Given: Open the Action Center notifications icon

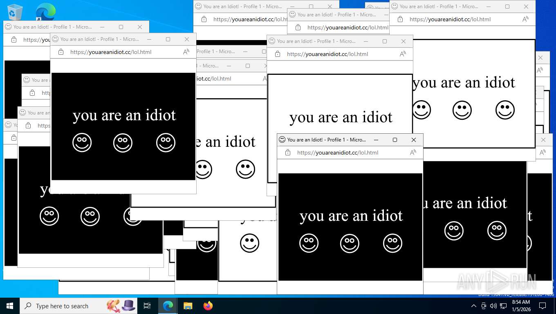Looking at the screenshot, I should (x=543, y=306).
